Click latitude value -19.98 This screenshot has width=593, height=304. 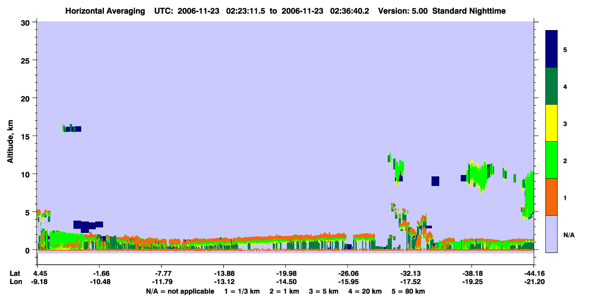(x=285, y=273)
